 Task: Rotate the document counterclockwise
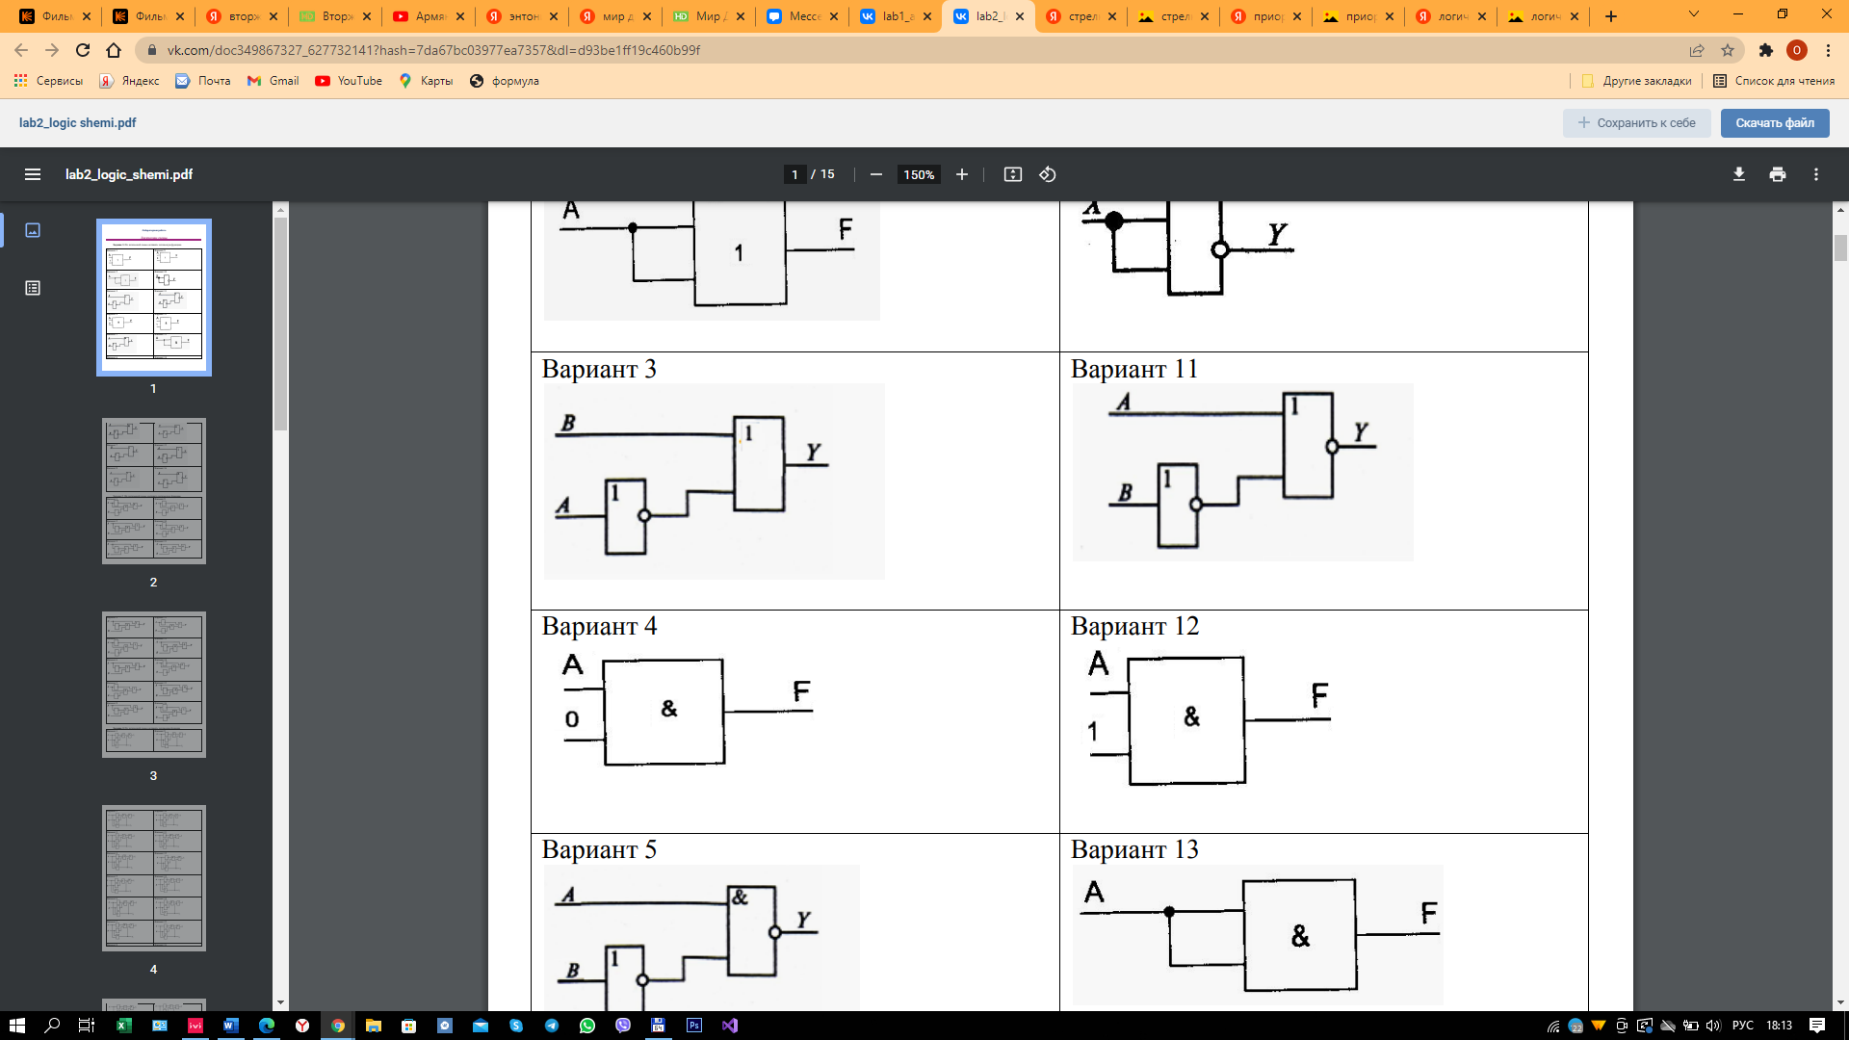(1048, 174)
